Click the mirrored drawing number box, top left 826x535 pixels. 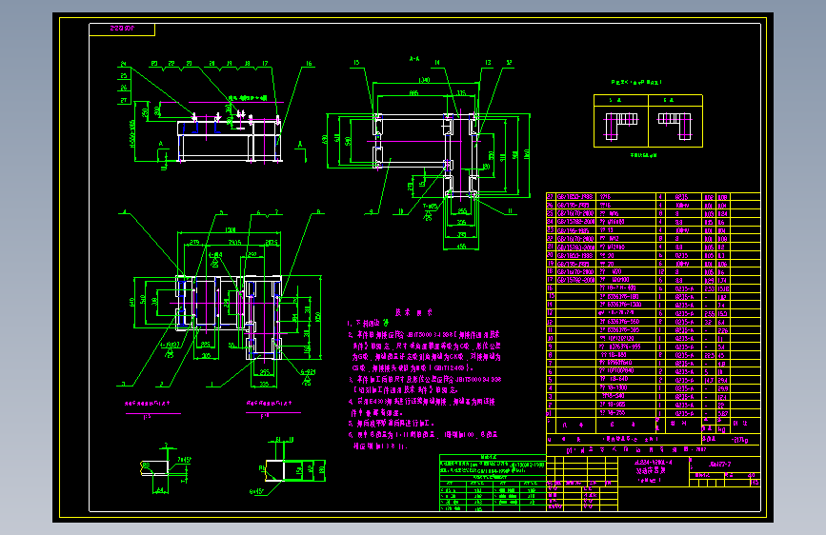point(122,30)
